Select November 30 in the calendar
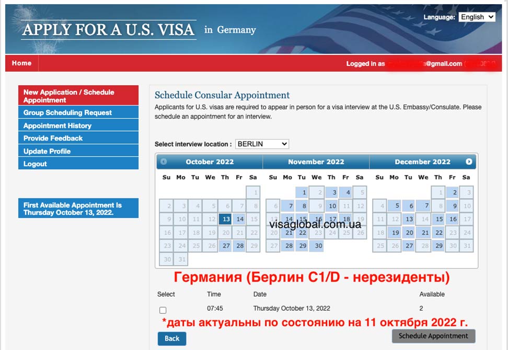This screenshot has width=508, height=350. pos(317,246)
